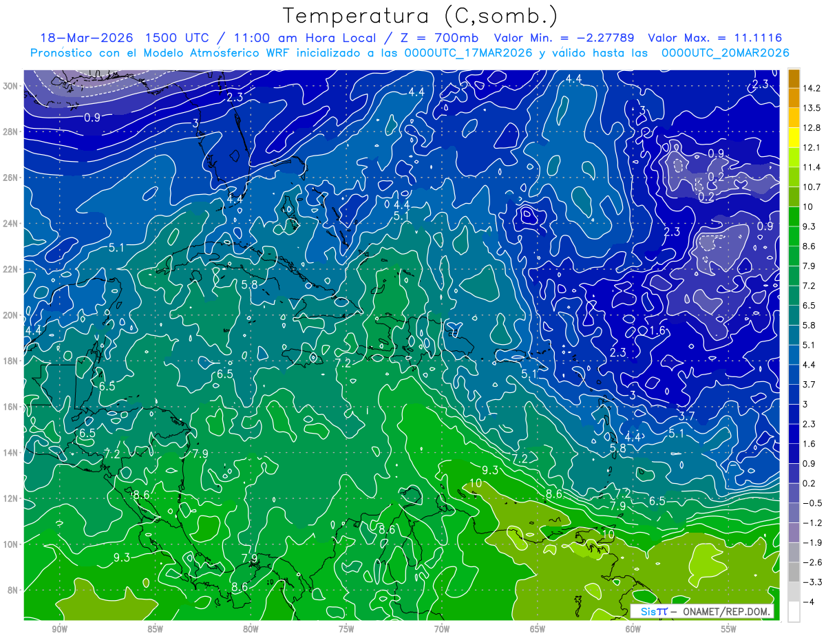The height and width of the screenshot is (638, 826).
Task: Click the '-1.9' color scale label
Action: click(x=812, y=542)
